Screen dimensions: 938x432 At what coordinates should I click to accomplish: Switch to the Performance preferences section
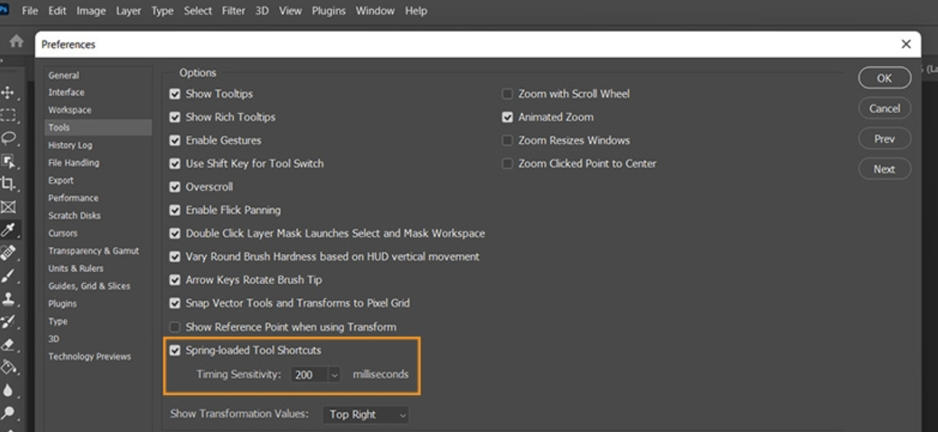coord(73,197)
